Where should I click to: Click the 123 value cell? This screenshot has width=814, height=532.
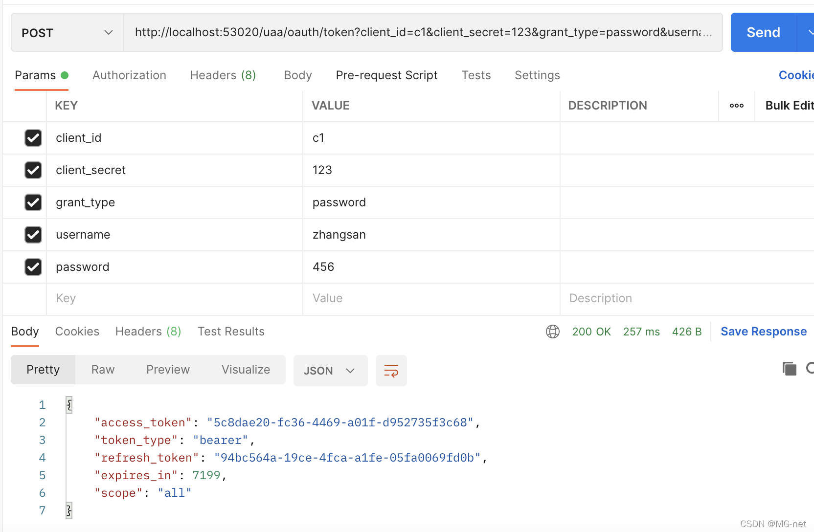click(431, 170)
